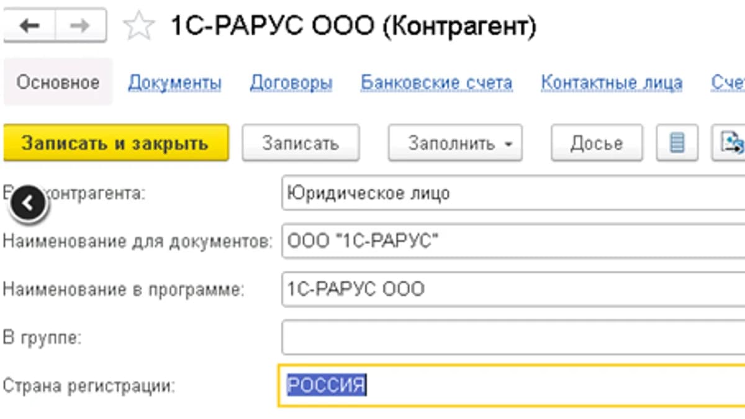Click the Наименование в программе field
Screen dimensions: 745x419
513,289
